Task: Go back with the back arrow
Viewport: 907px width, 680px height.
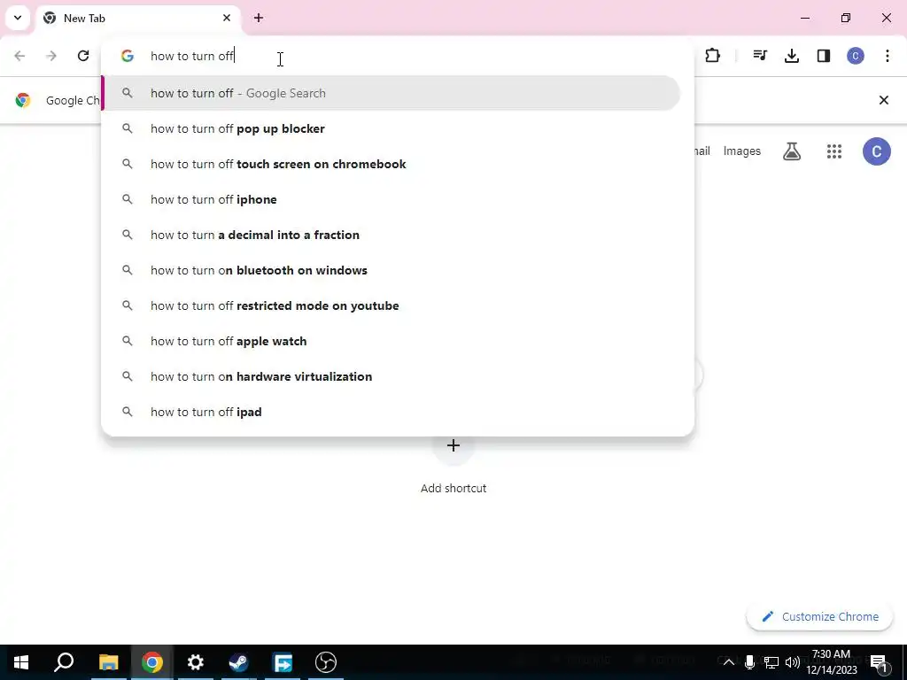Action: pyautogui.click(x=19, y=56)
